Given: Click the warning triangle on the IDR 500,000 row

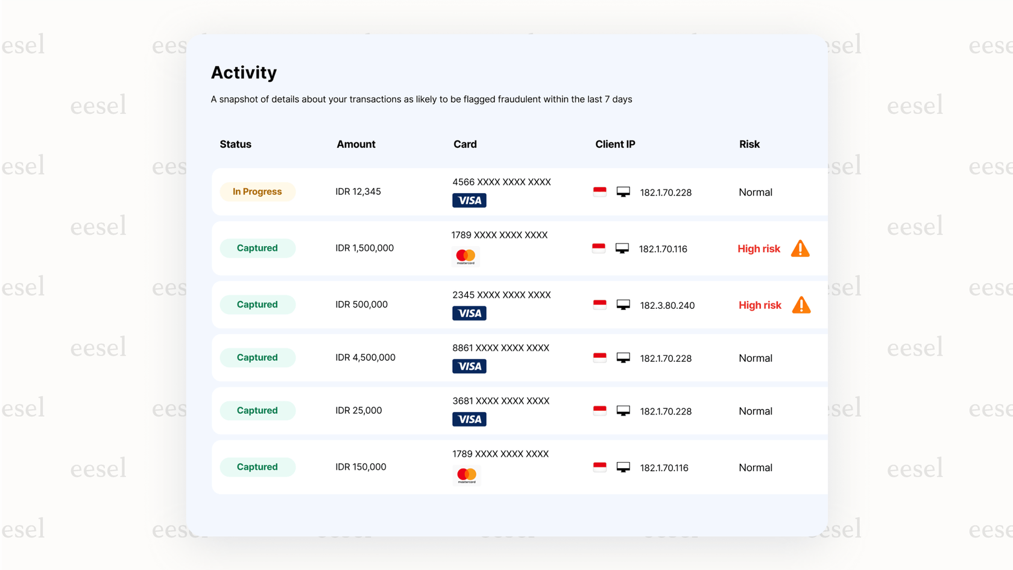Looking at the screenshot, I should pos(802,305).
